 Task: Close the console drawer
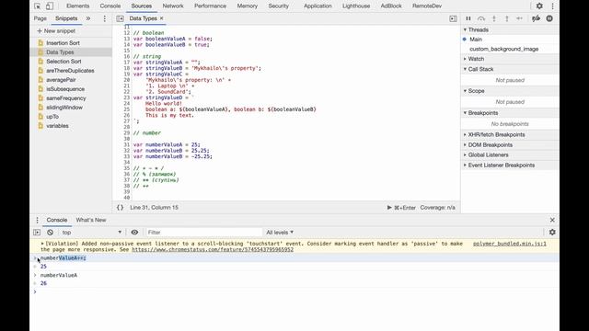pos(552,220)
